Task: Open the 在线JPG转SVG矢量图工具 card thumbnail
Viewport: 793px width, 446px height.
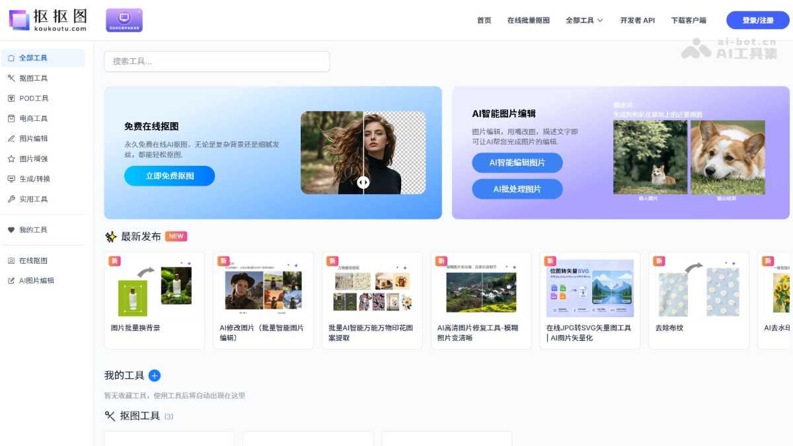Action: (x=590, y=288)
